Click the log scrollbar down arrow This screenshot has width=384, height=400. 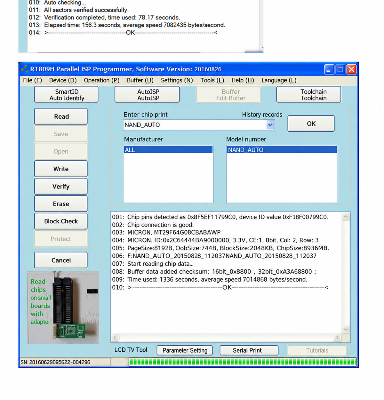346,329
